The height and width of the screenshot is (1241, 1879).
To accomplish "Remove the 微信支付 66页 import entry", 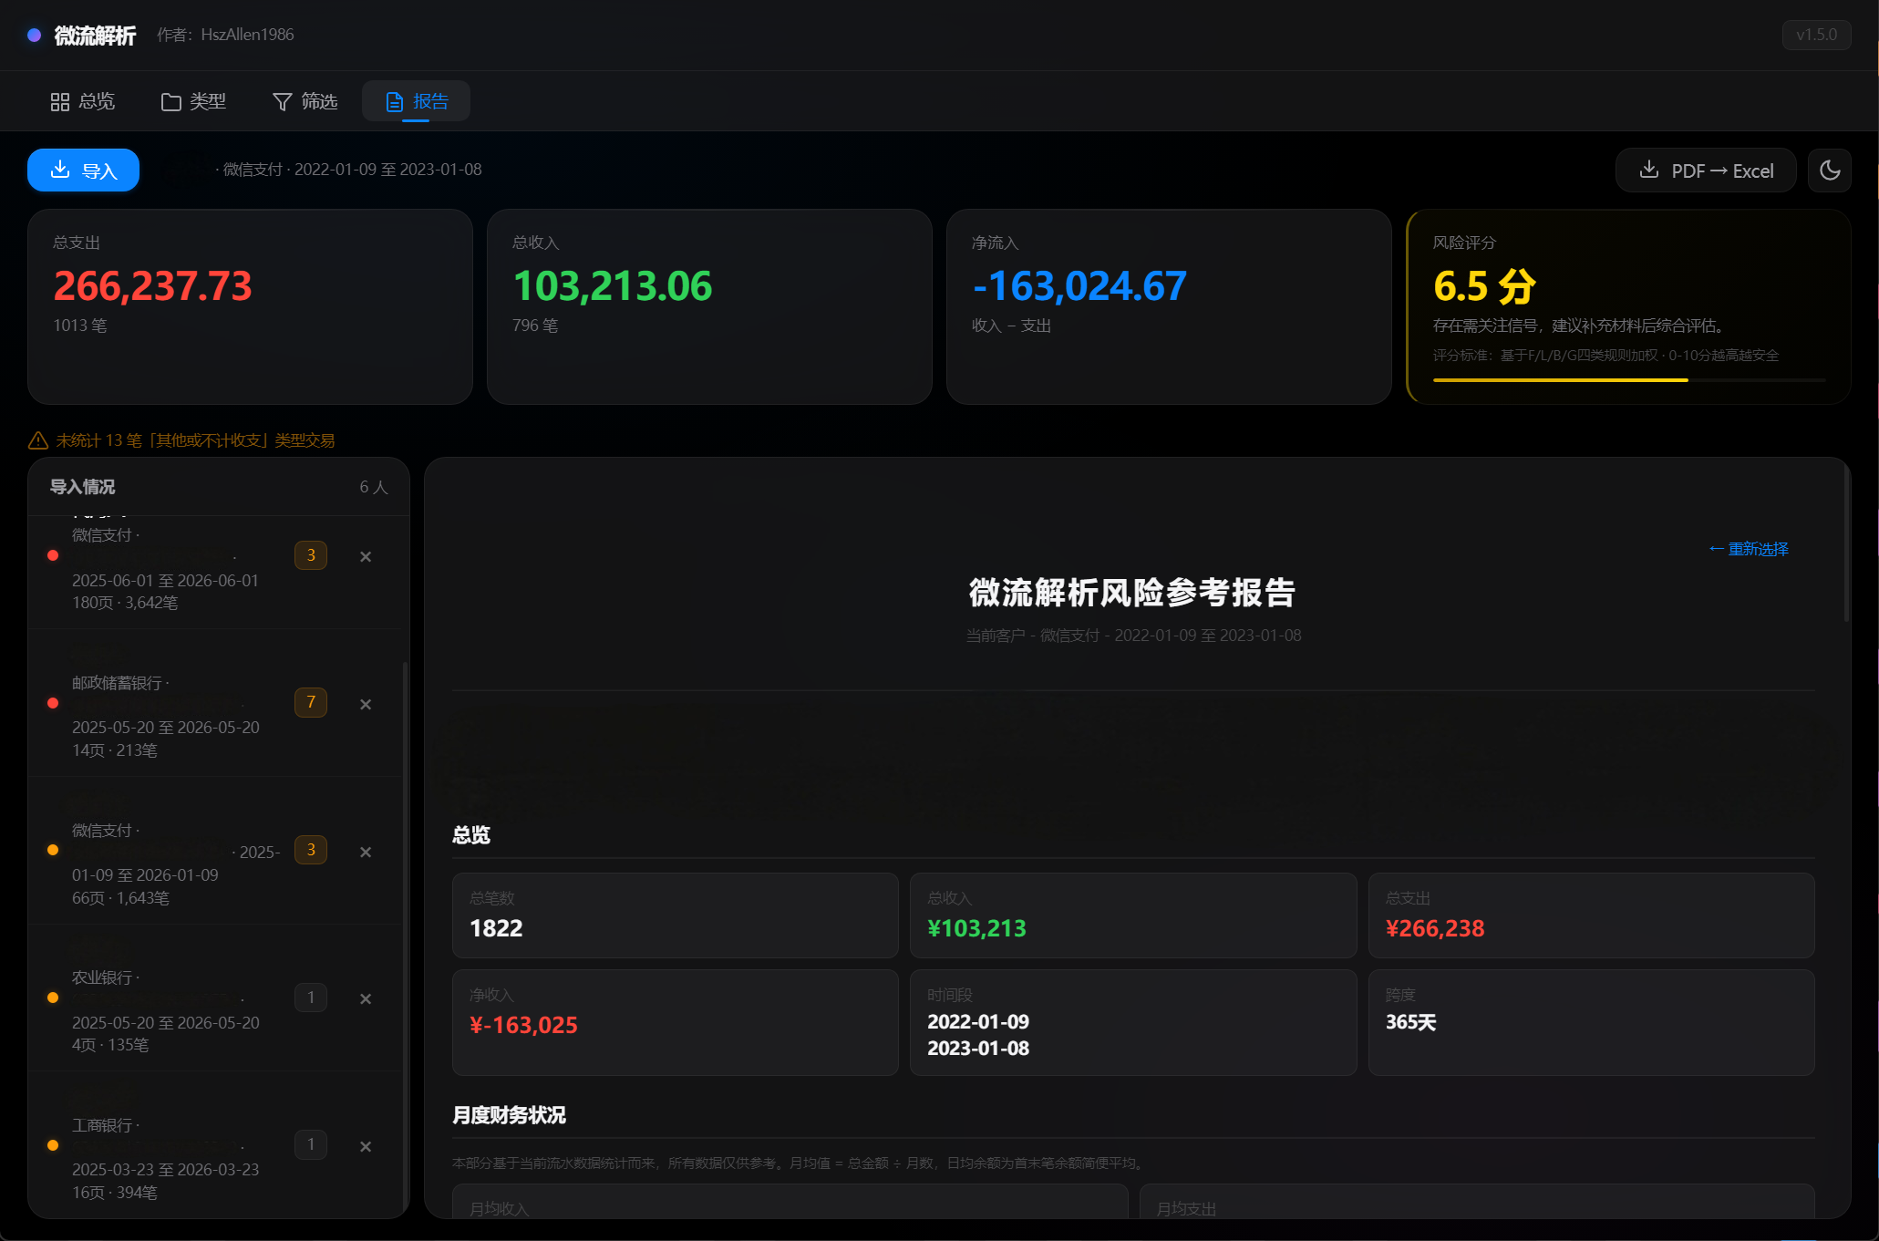I will coord(366,852).
